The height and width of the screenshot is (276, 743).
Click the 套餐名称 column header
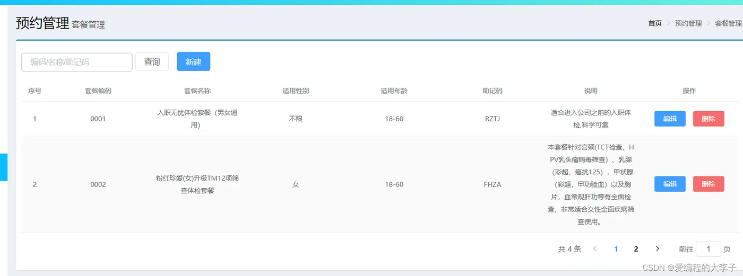coord(197,91)
